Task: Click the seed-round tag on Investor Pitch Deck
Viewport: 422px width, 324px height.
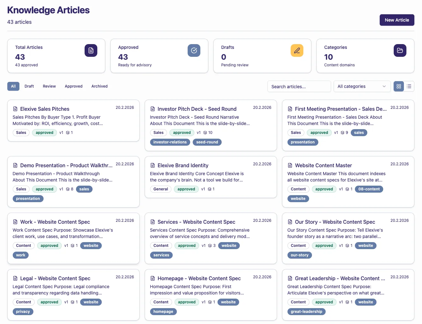Action: 207,142
